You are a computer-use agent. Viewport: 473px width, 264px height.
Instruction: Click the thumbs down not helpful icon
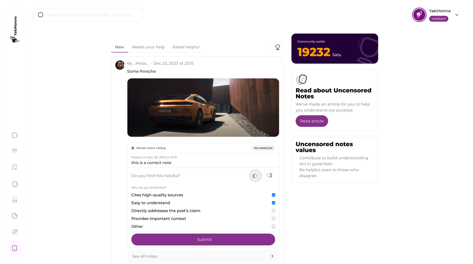(269, 176)
